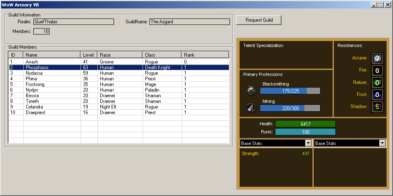
Task: Select guild member Arrash
Action: pos(119,62)
